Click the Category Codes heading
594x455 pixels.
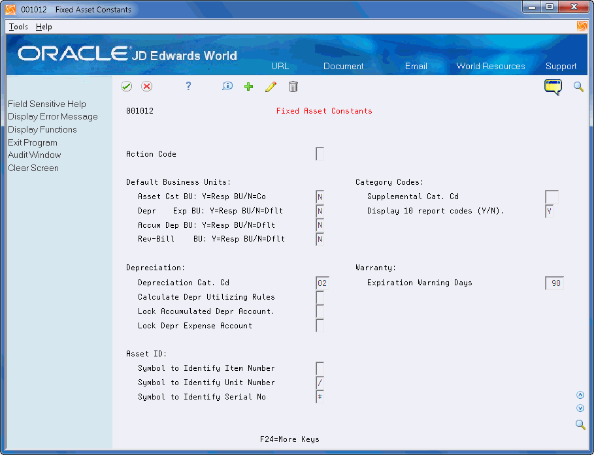pyautogui.click(x=389, y=182)
